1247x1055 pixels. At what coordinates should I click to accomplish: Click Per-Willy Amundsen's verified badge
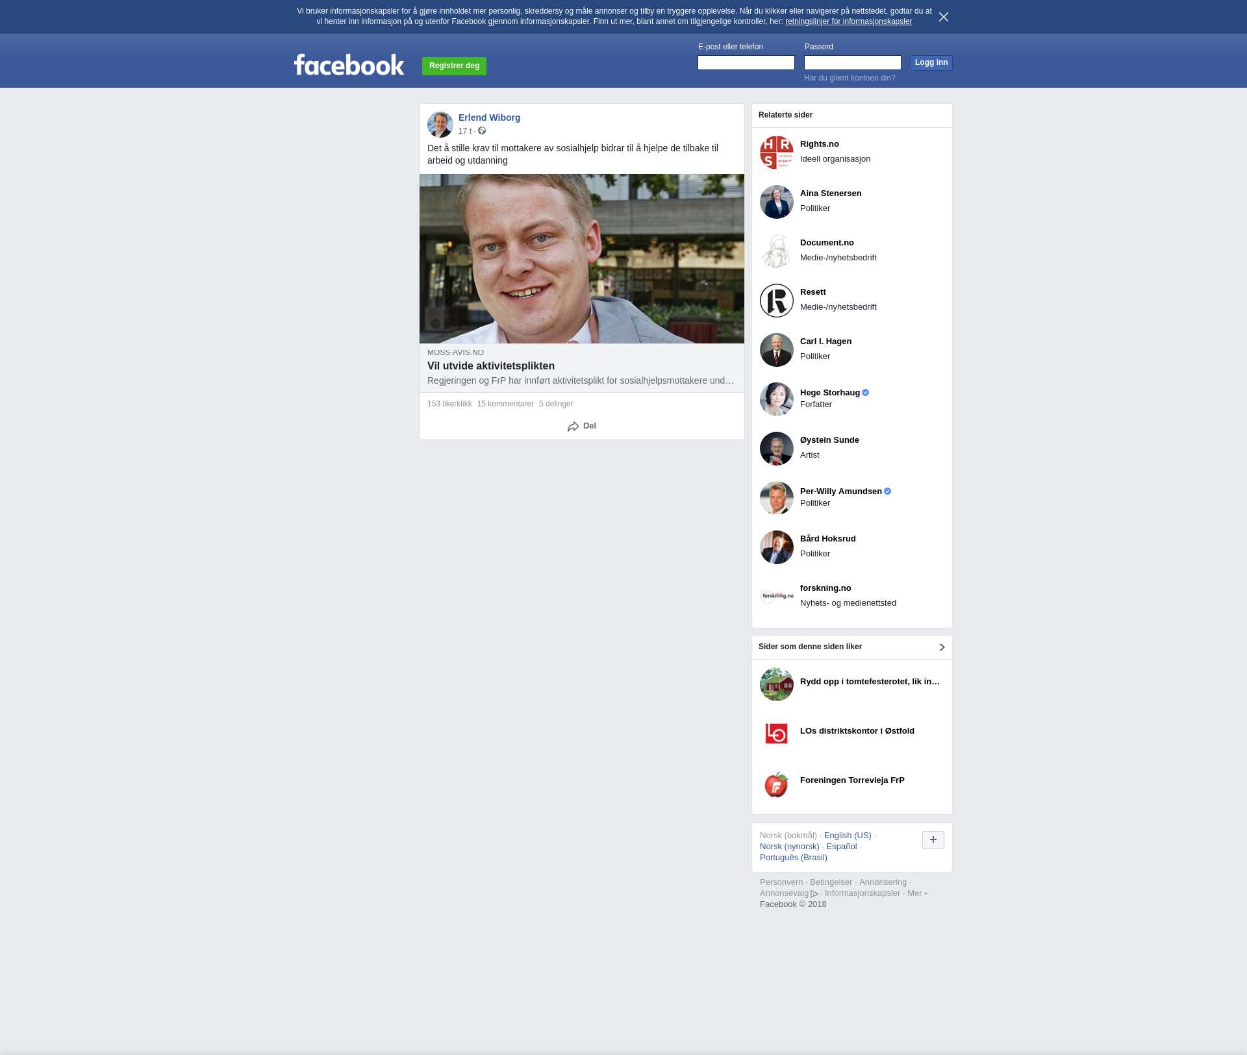[x=888, y=491]
